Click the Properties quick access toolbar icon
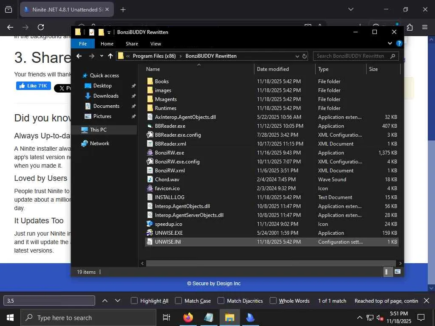435x326 pixels. [x=92, y=32]
